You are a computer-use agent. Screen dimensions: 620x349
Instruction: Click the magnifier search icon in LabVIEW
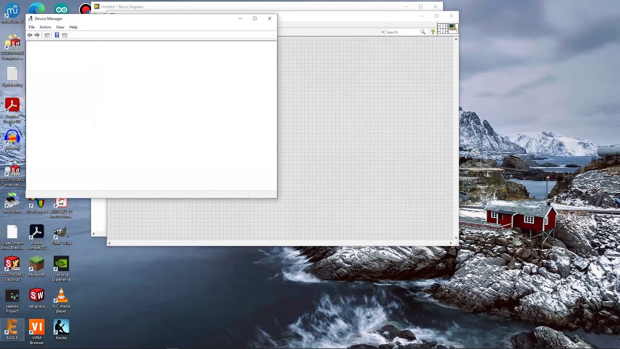[423, 32]
